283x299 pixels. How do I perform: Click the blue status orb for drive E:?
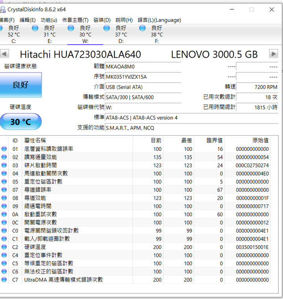(35, 28)
